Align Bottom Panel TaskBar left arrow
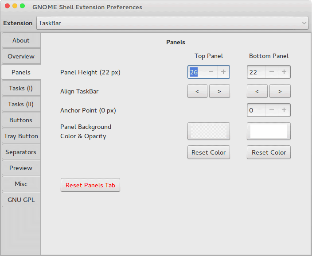 (x=257, y=91)
